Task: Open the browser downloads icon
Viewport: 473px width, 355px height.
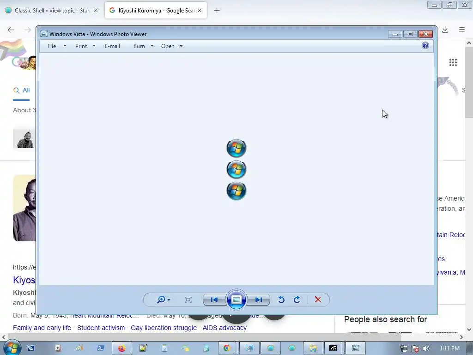Action: coord(445,30)
